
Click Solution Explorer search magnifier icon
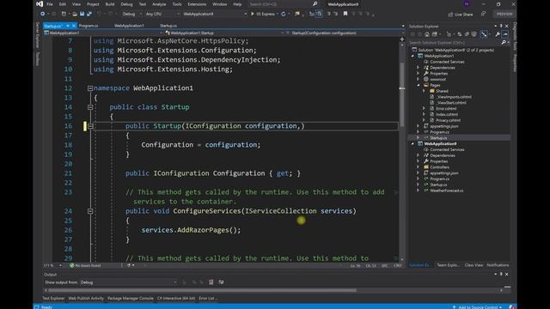tap(504, 42)
